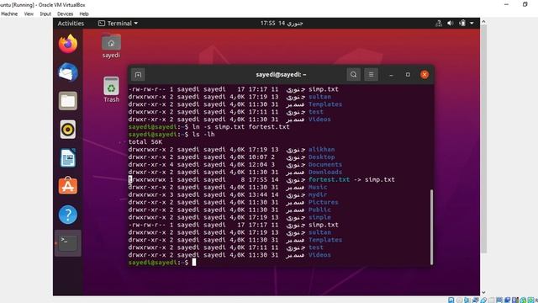Open the Help question-mark icon
The width and height of the screenshot is (538, 303).
pos(67,215)
